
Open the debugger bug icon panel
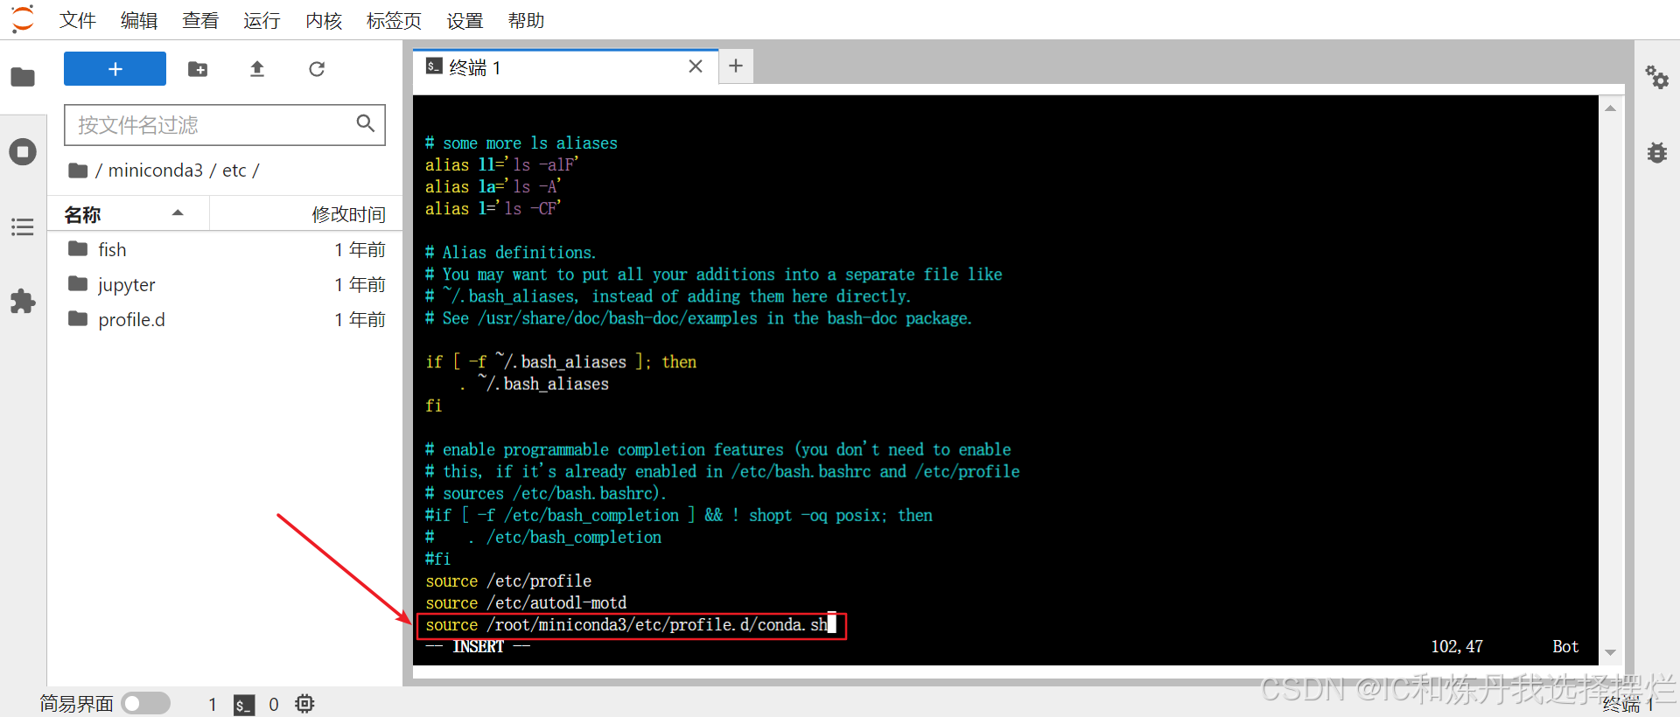[1656, 152]
